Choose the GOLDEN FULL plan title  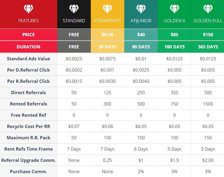click(x=208, y=21)
